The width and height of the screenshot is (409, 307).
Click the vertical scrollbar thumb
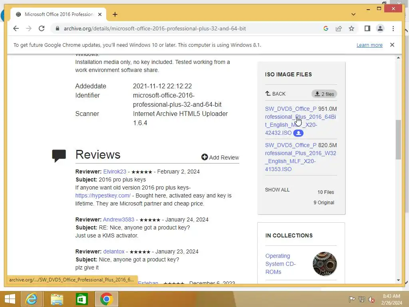pyautogui.click(x=398, y=140)
